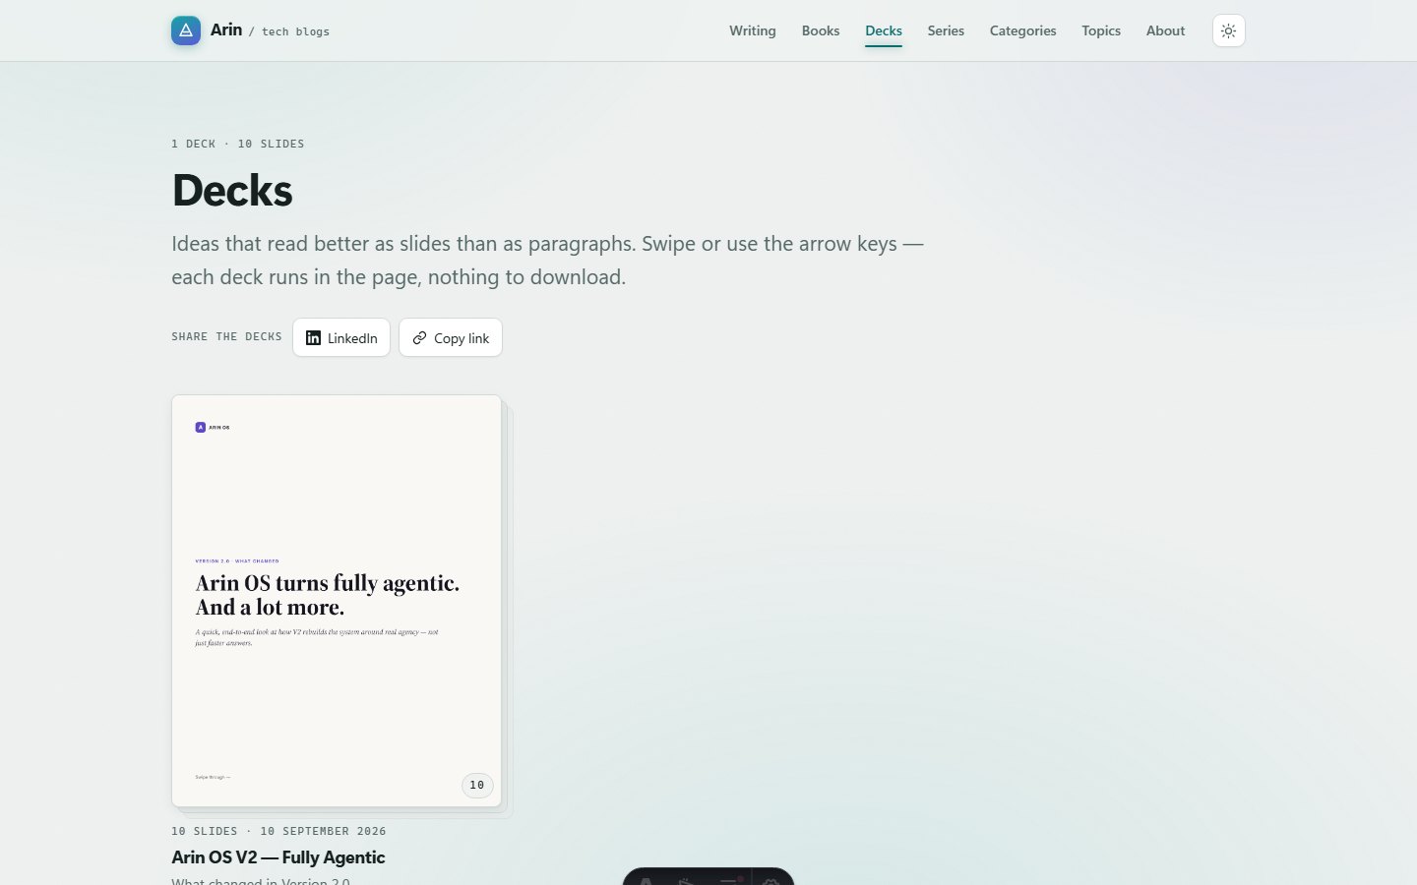Image resolution: width=1417 pixels, height=885 pixels.
Task: Open the Arin OS deck cover thumbnail
Action: pyautogui.click(x=337, y=601)
